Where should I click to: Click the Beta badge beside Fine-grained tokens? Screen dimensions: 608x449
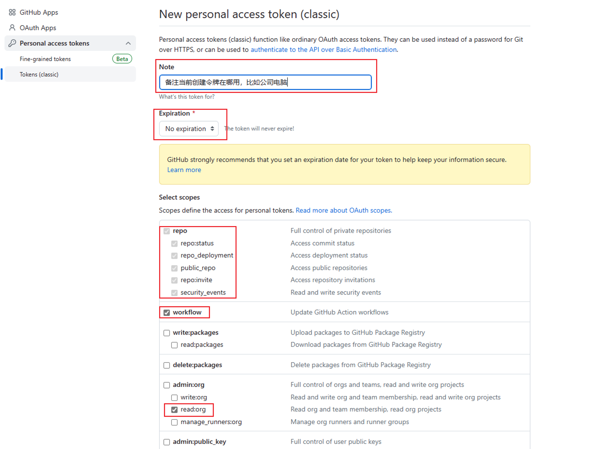pos(122,59)
